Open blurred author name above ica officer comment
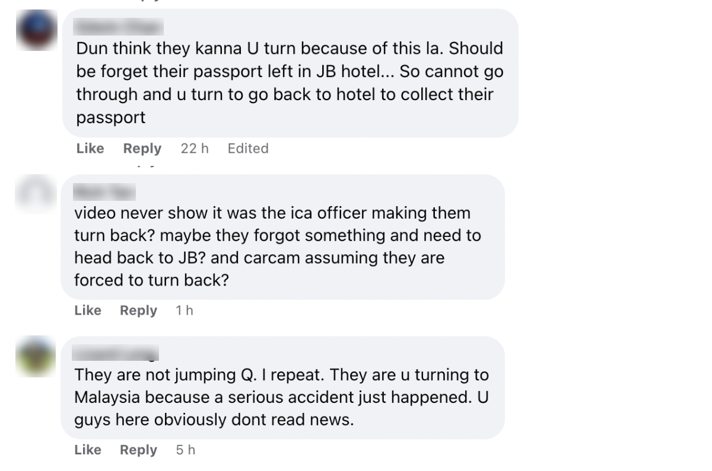712x471 pixels. pyautogui.click(x=104, y=191)
